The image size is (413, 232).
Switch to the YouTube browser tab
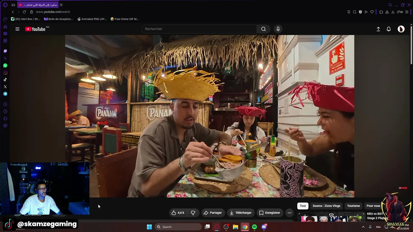click(x=38, y=5)
